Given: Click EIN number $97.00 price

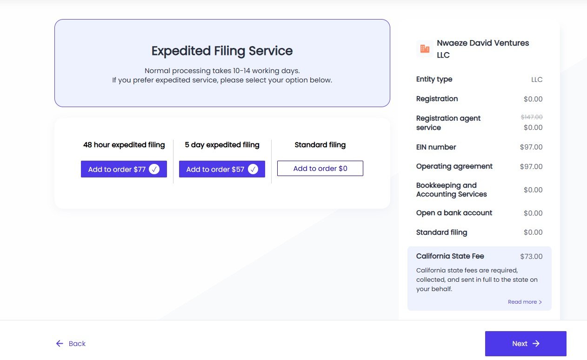Looking at the screenshot, I should pos(531,147).
